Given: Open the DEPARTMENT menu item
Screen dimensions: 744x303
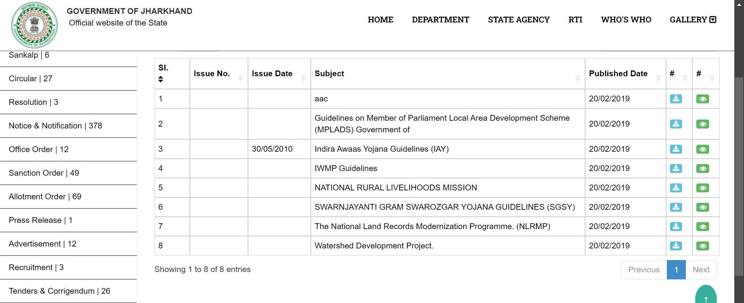Looking at the screenshot, I should click(440, 20).
